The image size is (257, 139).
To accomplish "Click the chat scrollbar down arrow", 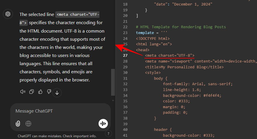I will click(x=113, y=101).
